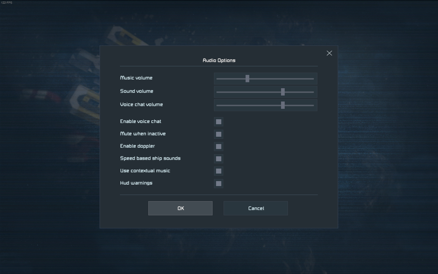Click the Audio Options title text

click(x=219, y=60)
